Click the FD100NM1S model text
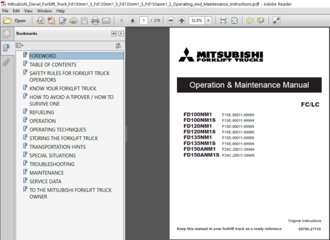Viewport: 330px width, 240px height. pos(200,120)
